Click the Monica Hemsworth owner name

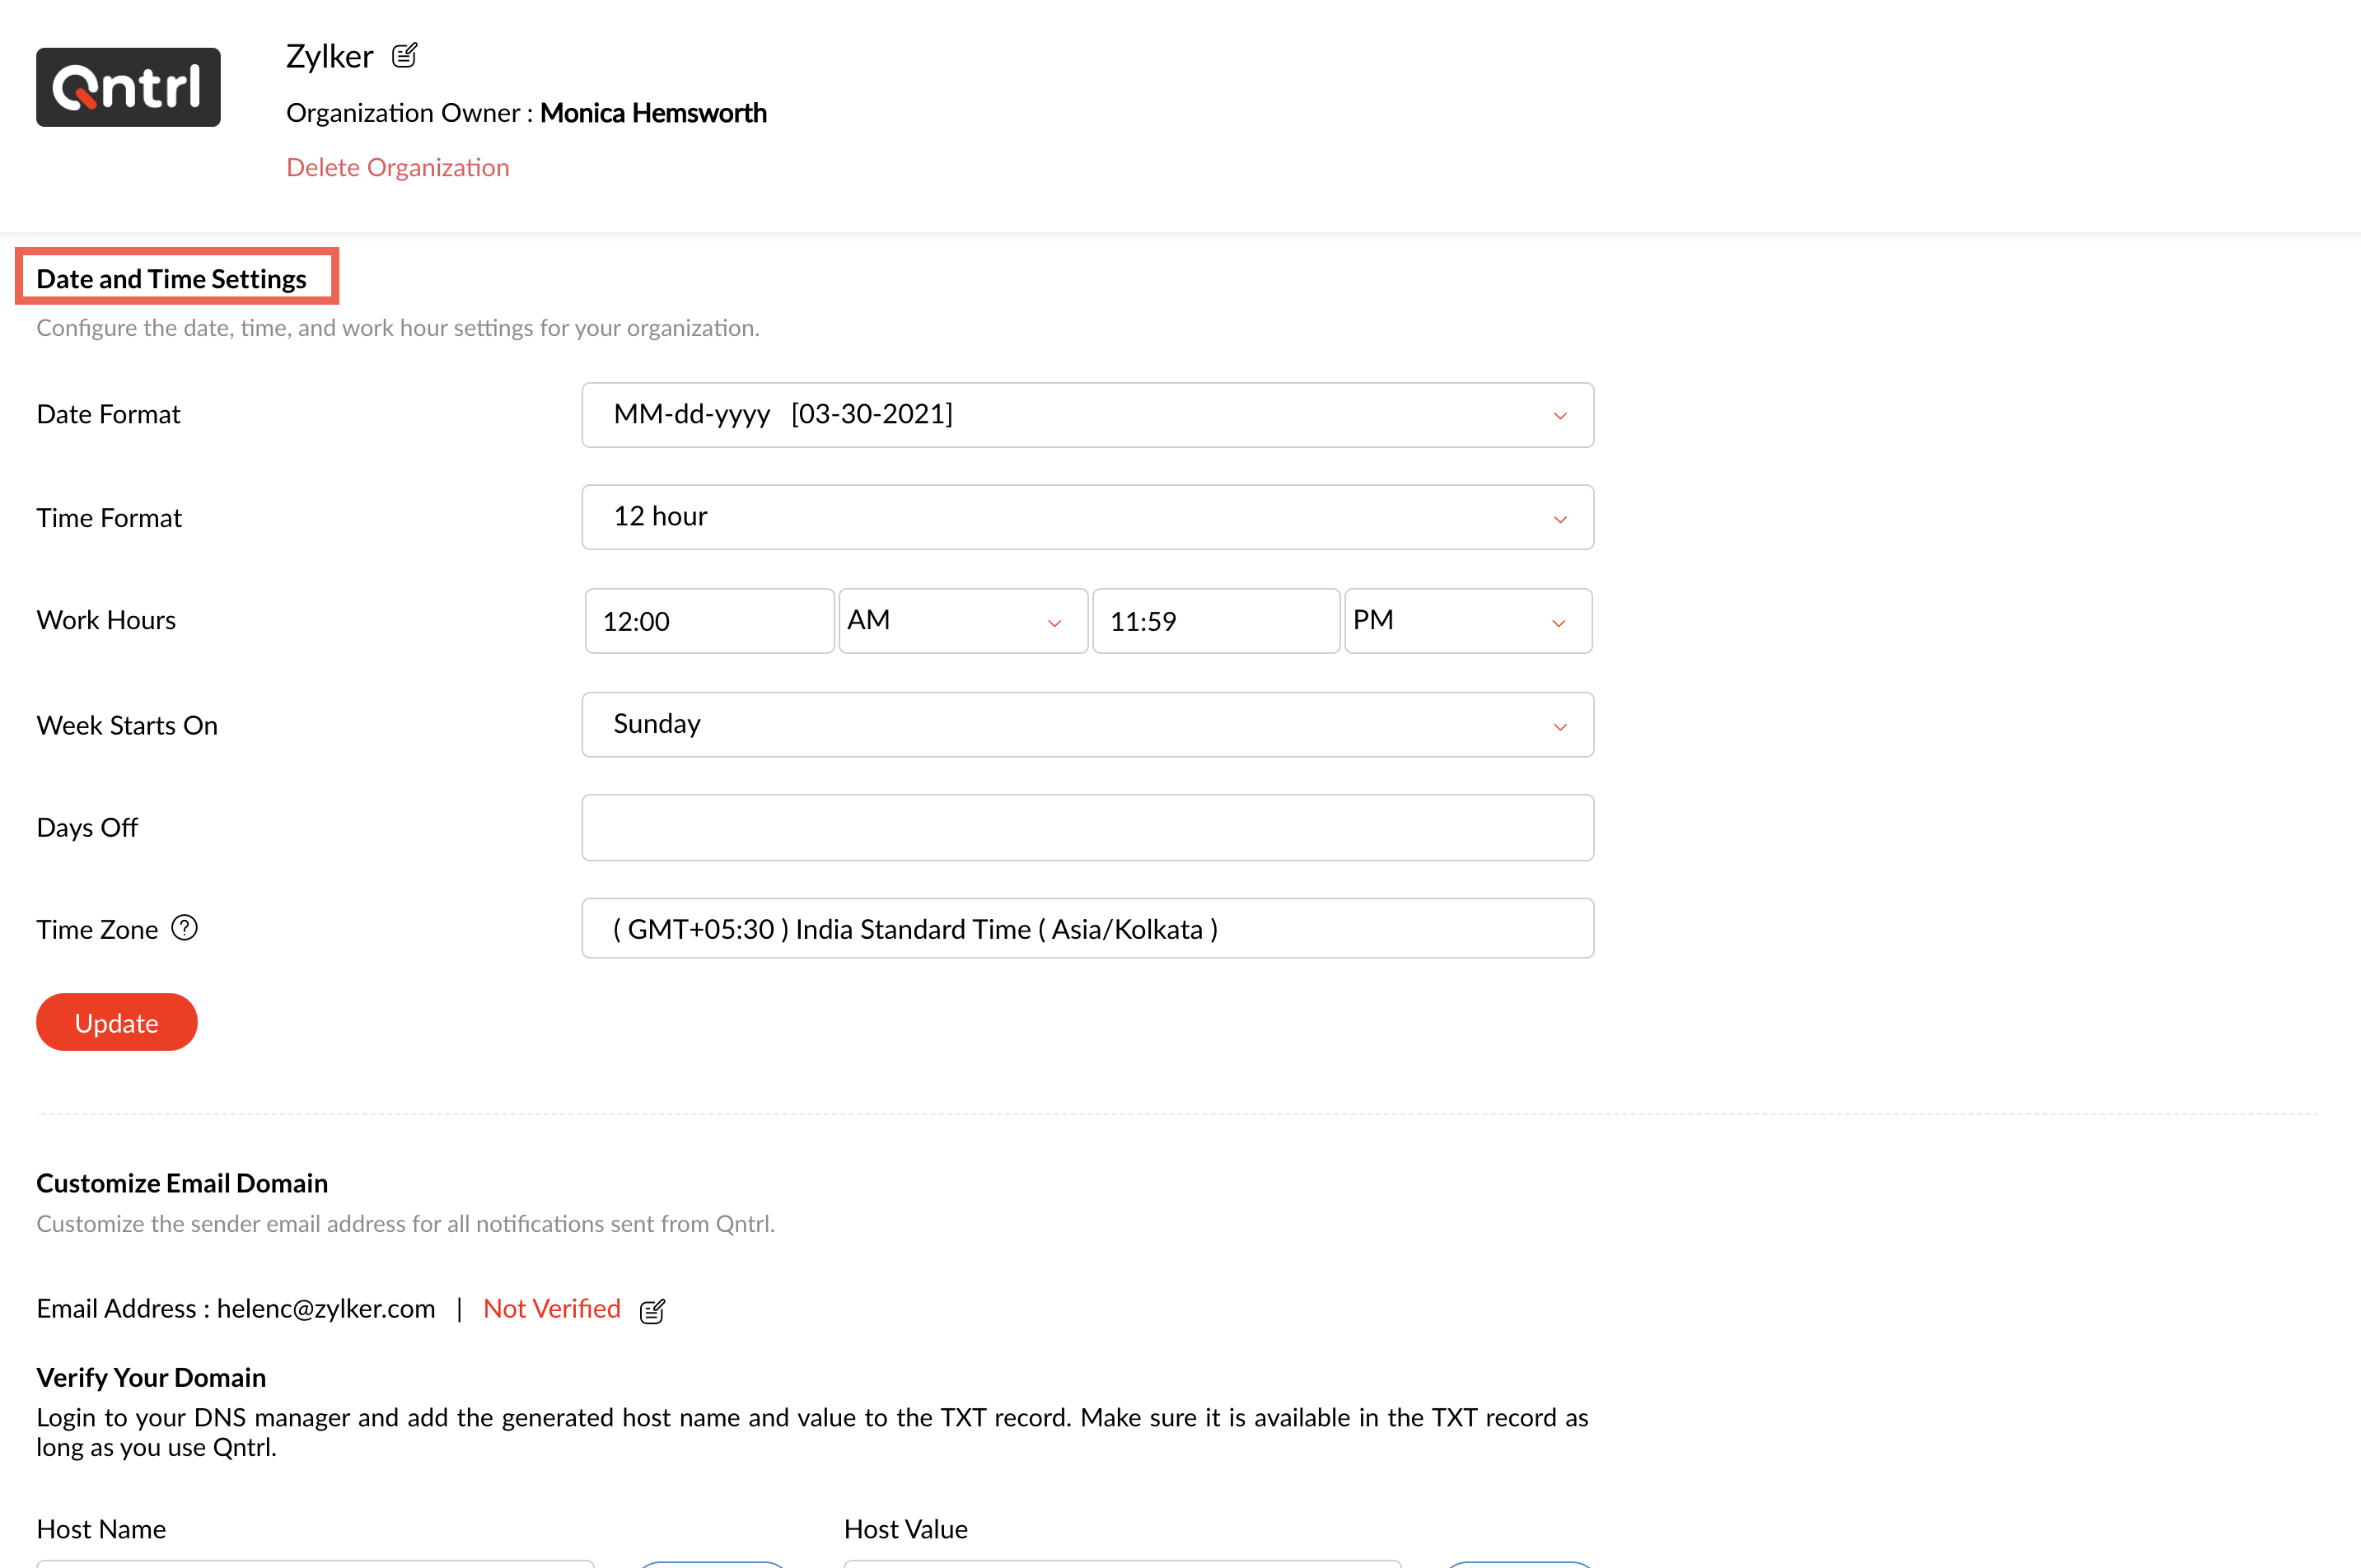(653, 113)
